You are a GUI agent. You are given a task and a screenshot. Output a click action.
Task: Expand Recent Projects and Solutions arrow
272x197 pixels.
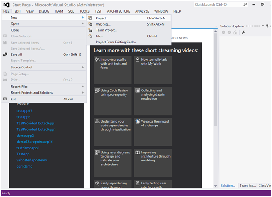pos(83,92)
